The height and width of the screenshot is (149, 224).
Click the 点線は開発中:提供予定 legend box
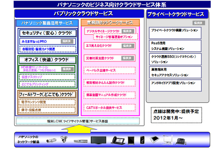point(176,115)
